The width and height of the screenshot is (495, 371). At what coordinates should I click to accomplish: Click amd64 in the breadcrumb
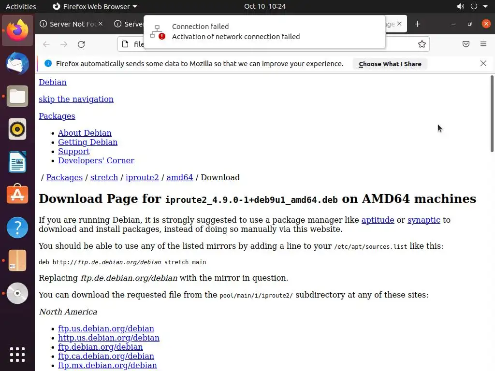click(180, 177)
